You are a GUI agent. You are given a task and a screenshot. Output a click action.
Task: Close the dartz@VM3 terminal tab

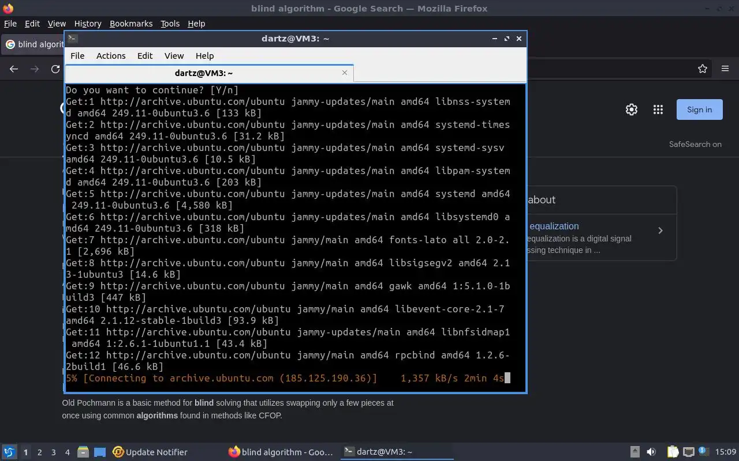[345, 73]
